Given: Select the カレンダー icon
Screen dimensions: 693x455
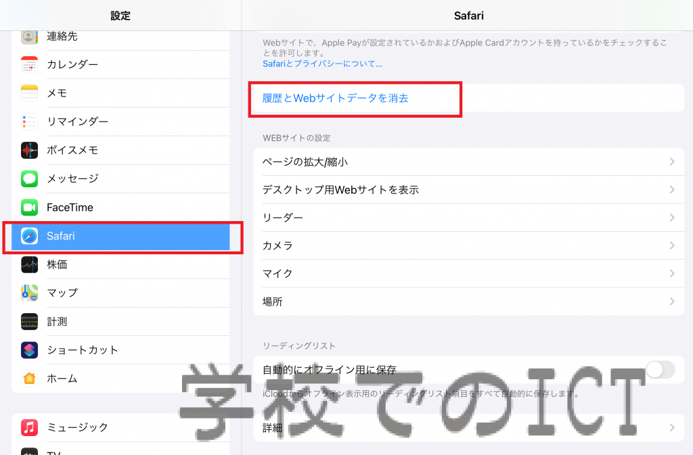Looking at the screenshot, I should (x=30, y=64).
